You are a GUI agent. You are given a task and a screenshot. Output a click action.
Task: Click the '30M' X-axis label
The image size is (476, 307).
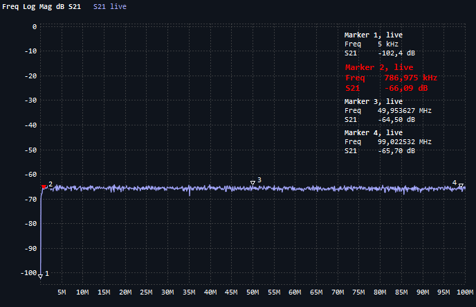(167, 292)
